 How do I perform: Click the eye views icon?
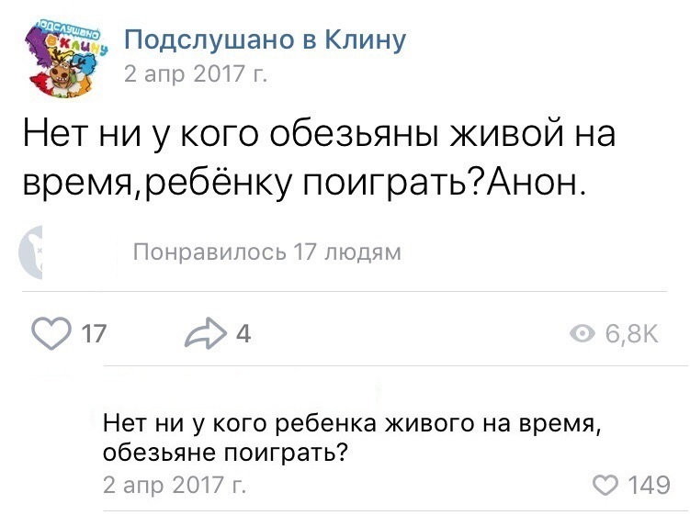tap(582, 334)
